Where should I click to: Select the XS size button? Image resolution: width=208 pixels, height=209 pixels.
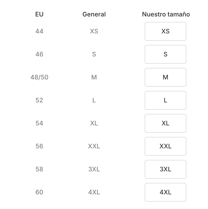(166, 31)
